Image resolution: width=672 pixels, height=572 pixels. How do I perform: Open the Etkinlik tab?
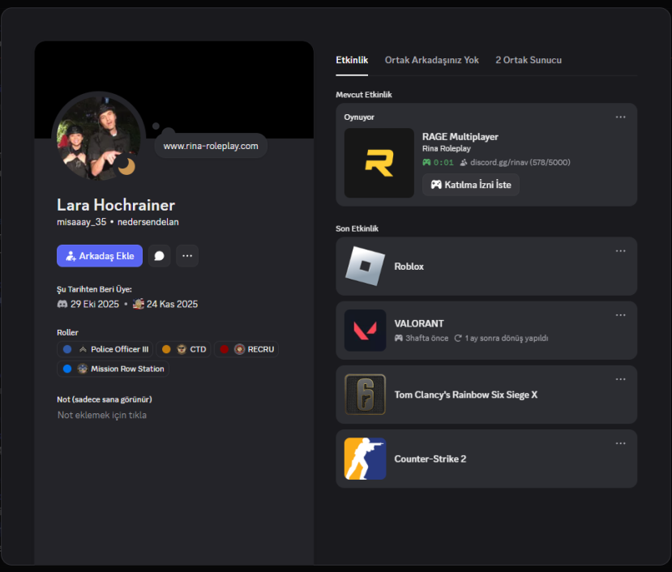pos(352,60)
